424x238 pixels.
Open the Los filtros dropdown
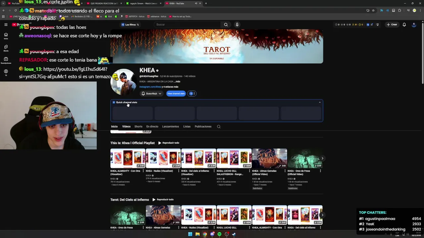130,24
